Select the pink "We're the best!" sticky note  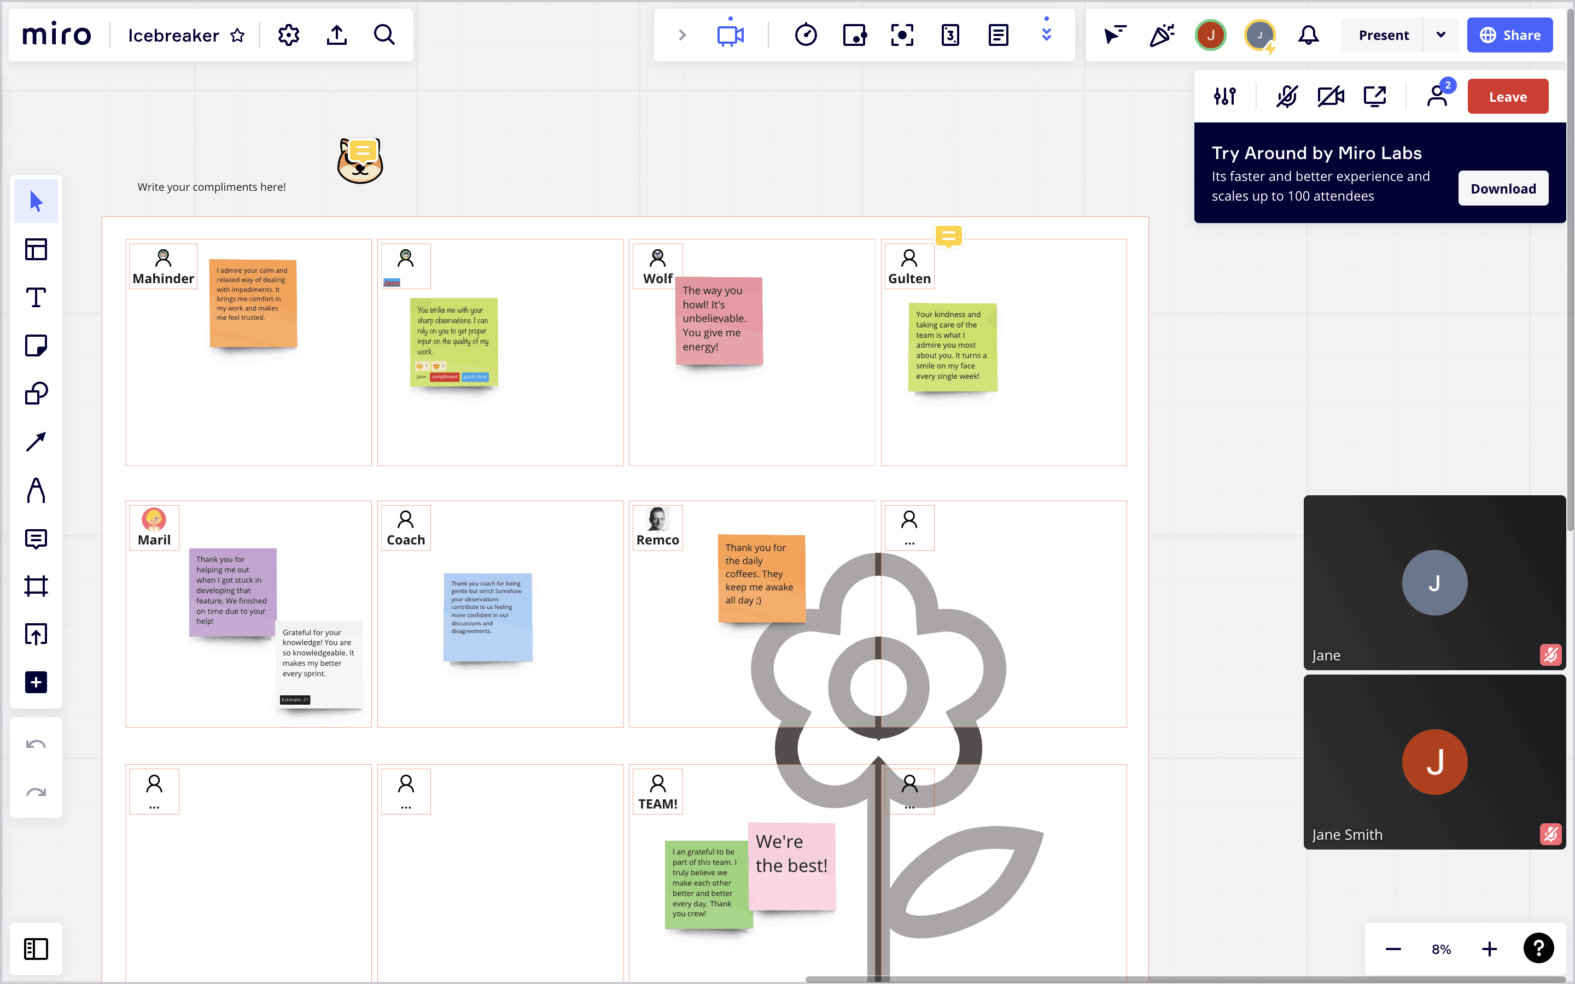pos(791,865)
